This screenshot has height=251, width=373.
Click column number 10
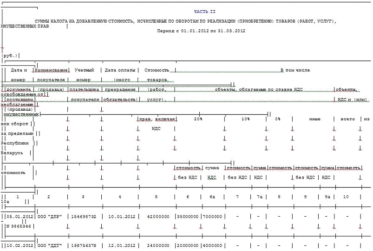346,197
